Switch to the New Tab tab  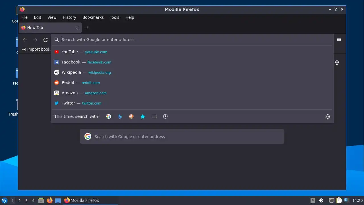tap(50, 28)
